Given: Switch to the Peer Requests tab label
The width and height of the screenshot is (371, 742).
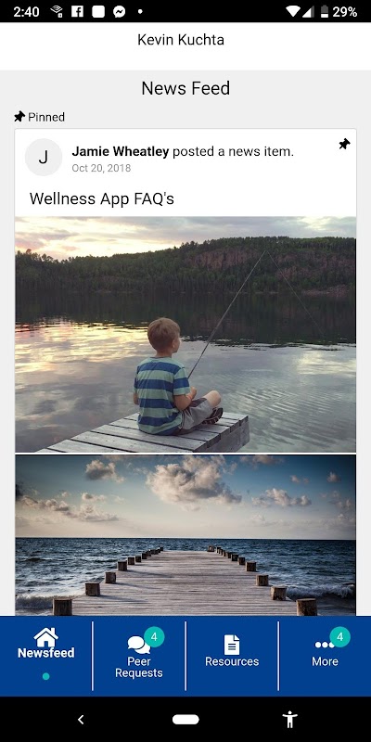Looking at the screenshot, I should (138, 667).
